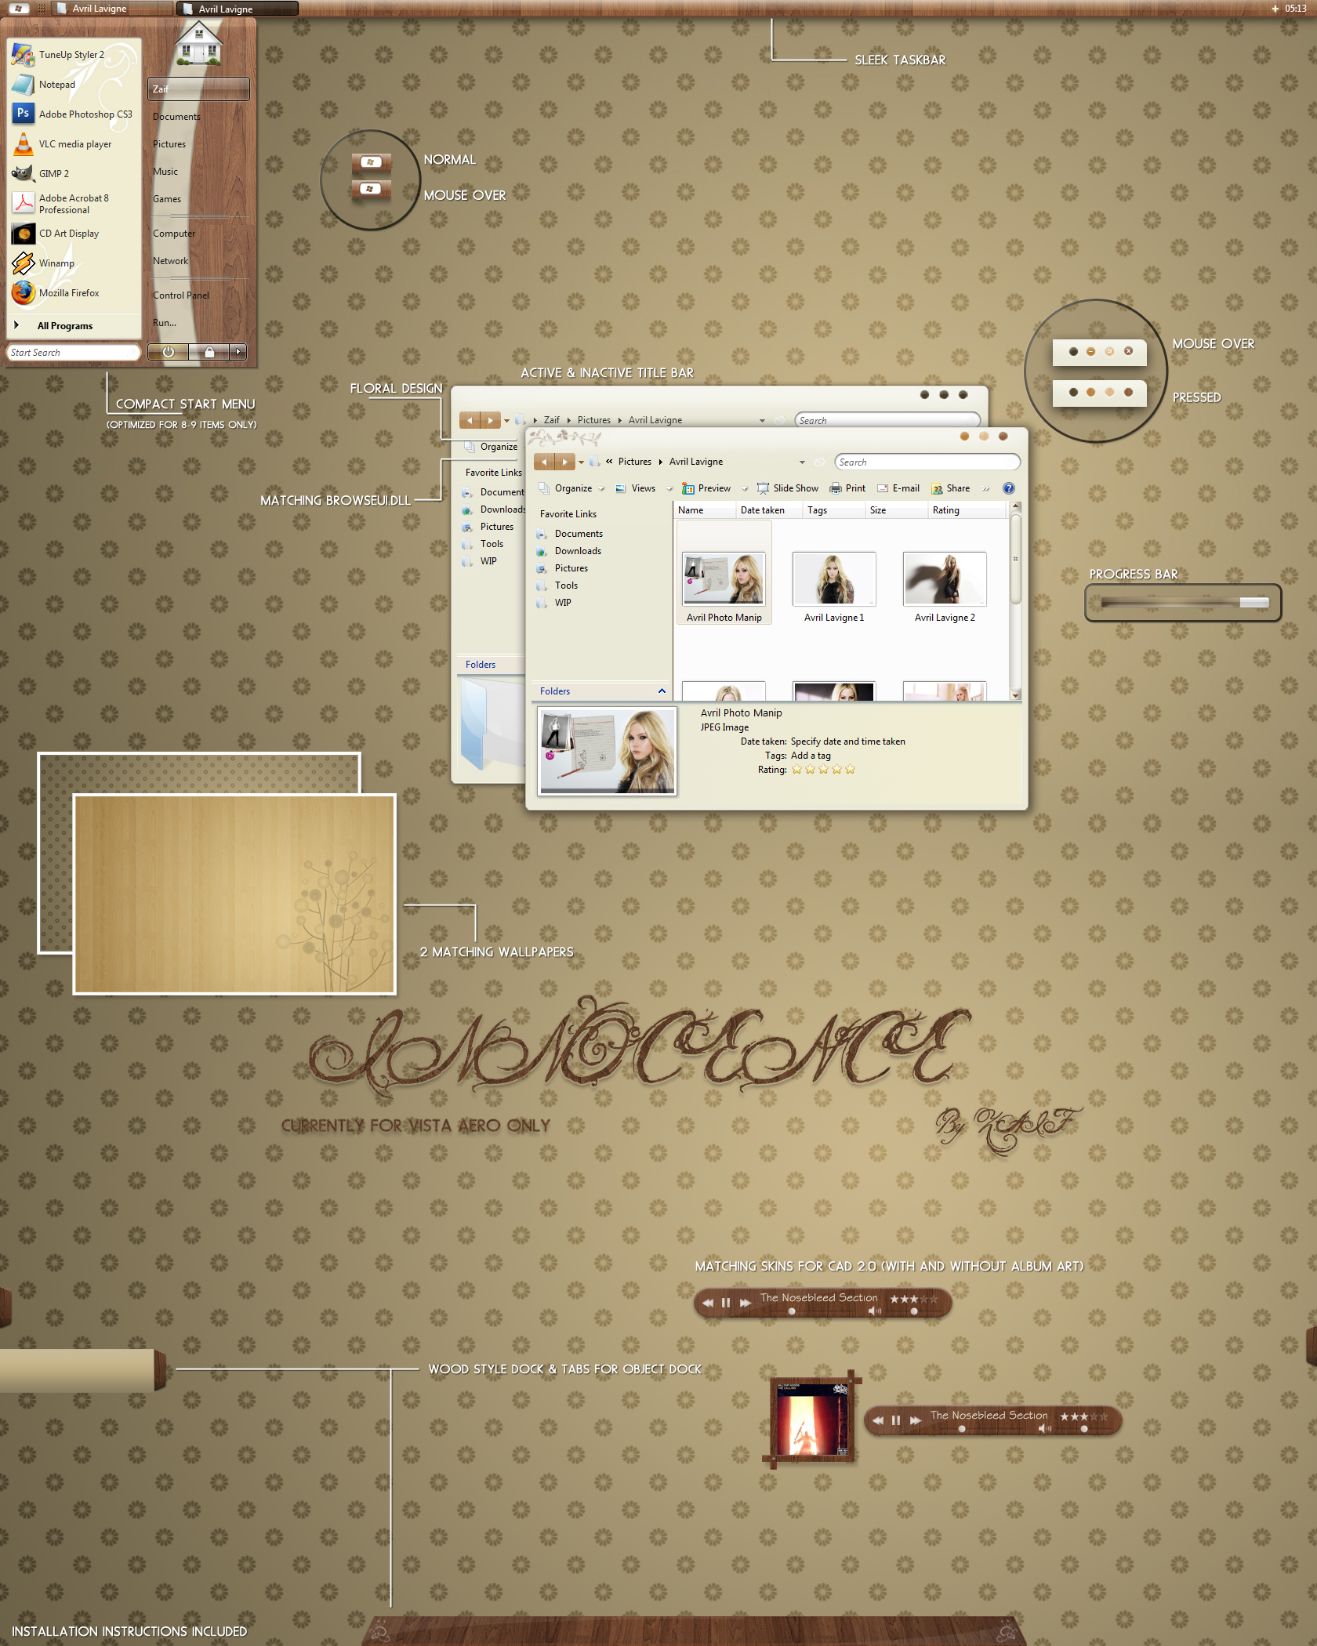Click E-mail in explorer toolbar

(898, 488)
